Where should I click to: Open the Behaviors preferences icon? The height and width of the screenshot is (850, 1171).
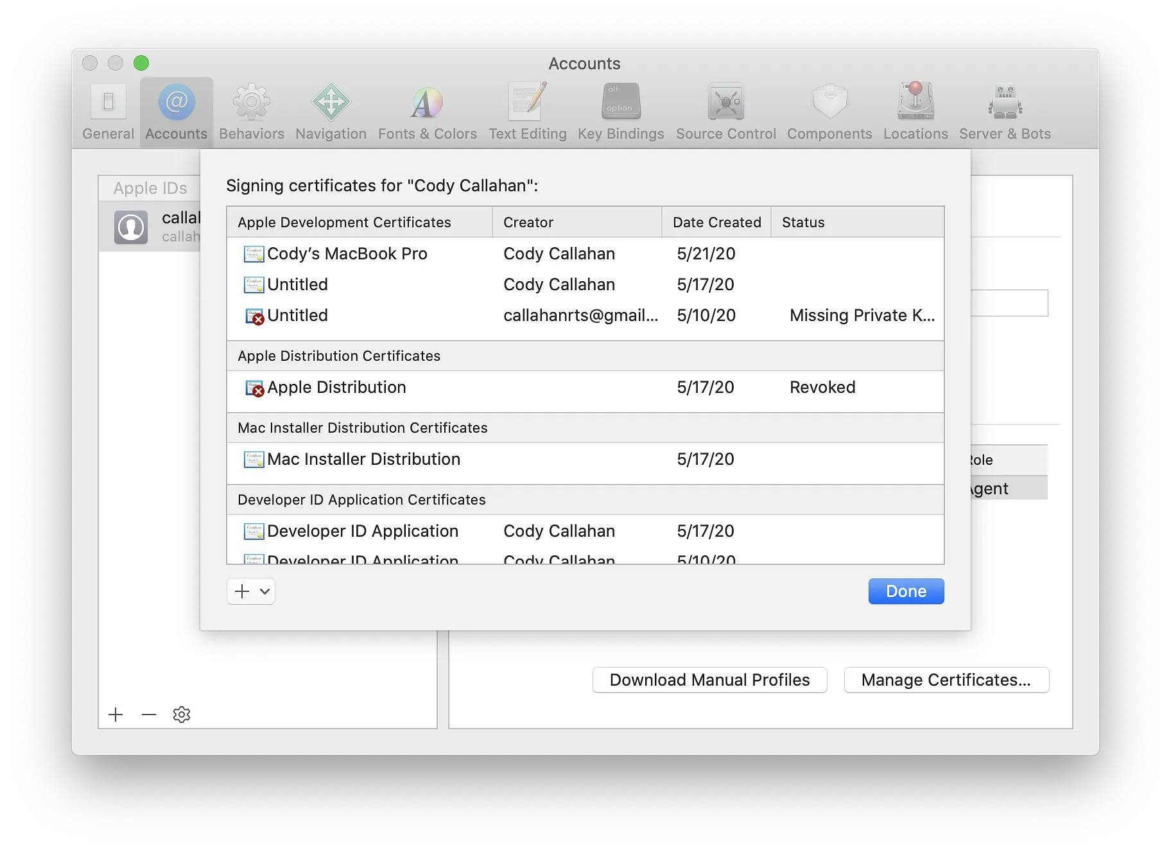[x=251, y=112]
